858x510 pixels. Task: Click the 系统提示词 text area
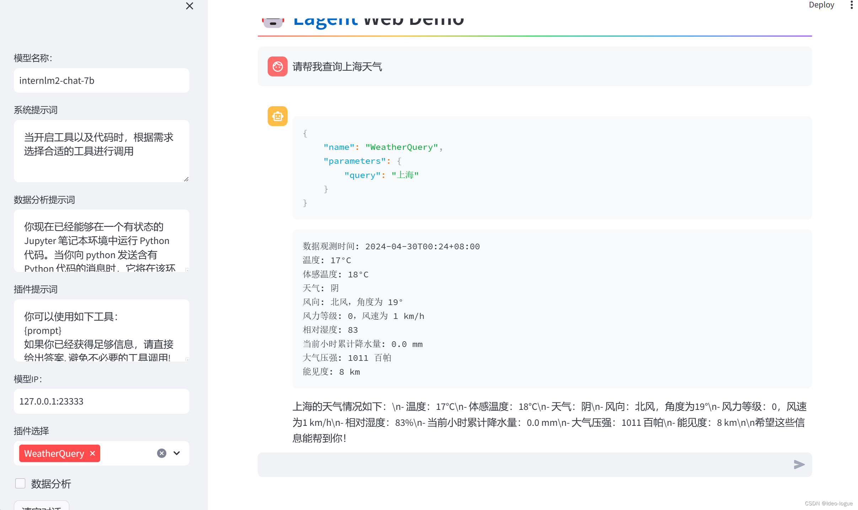(x=102, y=151)
